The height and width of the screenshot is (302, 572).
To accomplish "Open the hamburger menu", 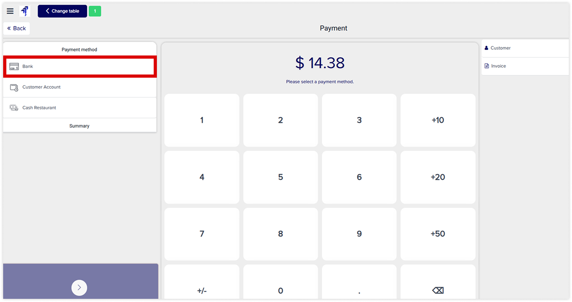I will [10, 11].
